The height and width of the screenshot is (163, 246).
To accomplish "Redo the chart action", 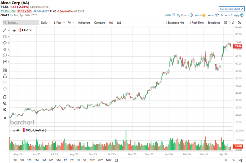I will [5, 89].
